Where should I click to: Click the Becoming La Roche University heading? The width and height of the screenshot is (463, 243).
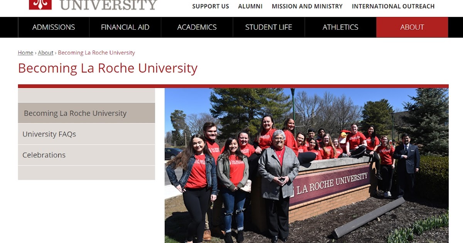pyautogui.click(x=108, y=68)
